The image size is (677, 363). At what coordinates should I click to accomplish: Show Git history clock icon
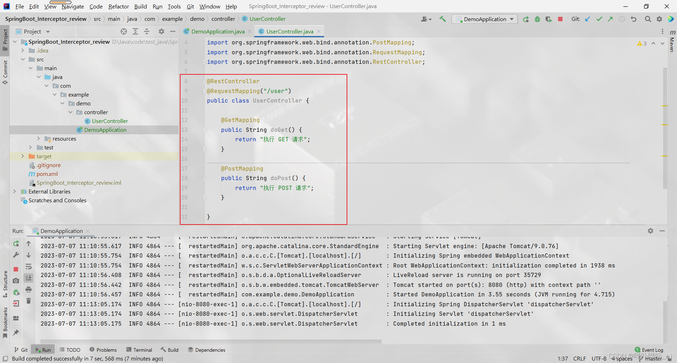pyautogui.click(x=622, y=19)
